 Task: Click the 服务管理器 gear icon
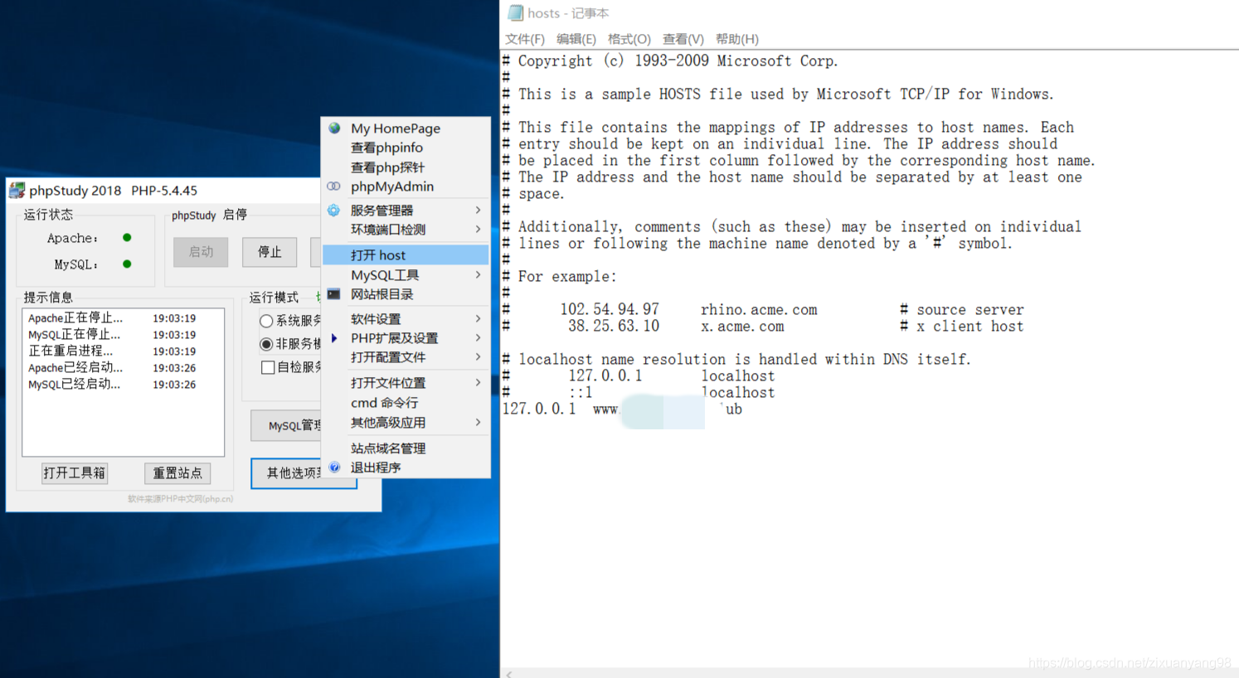pos(333,210)
